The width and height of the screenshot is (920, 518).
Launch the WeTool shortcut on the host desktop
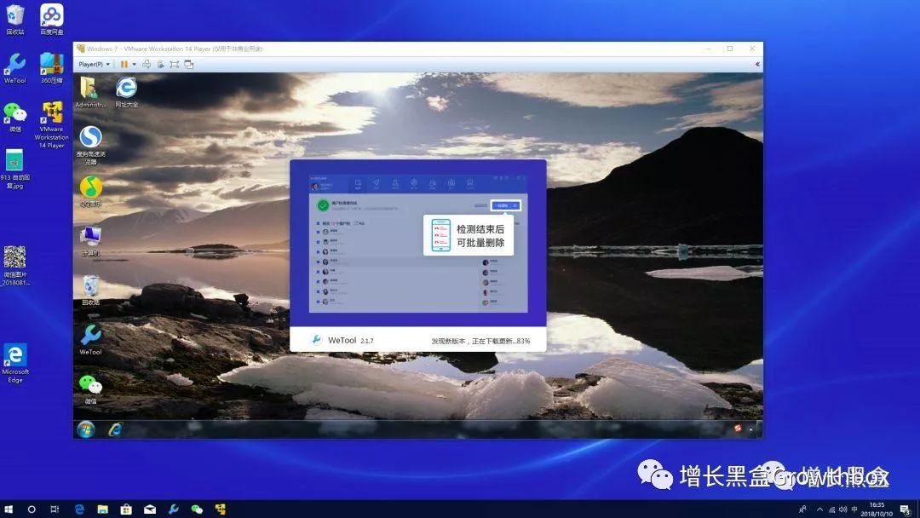coord(15,68)
